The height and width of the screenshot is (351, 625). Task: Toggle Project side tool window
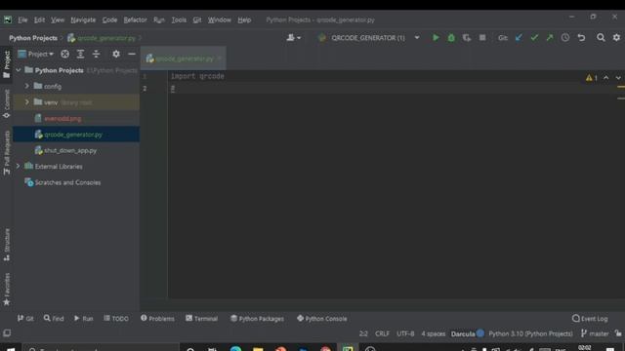coord(7,64)
